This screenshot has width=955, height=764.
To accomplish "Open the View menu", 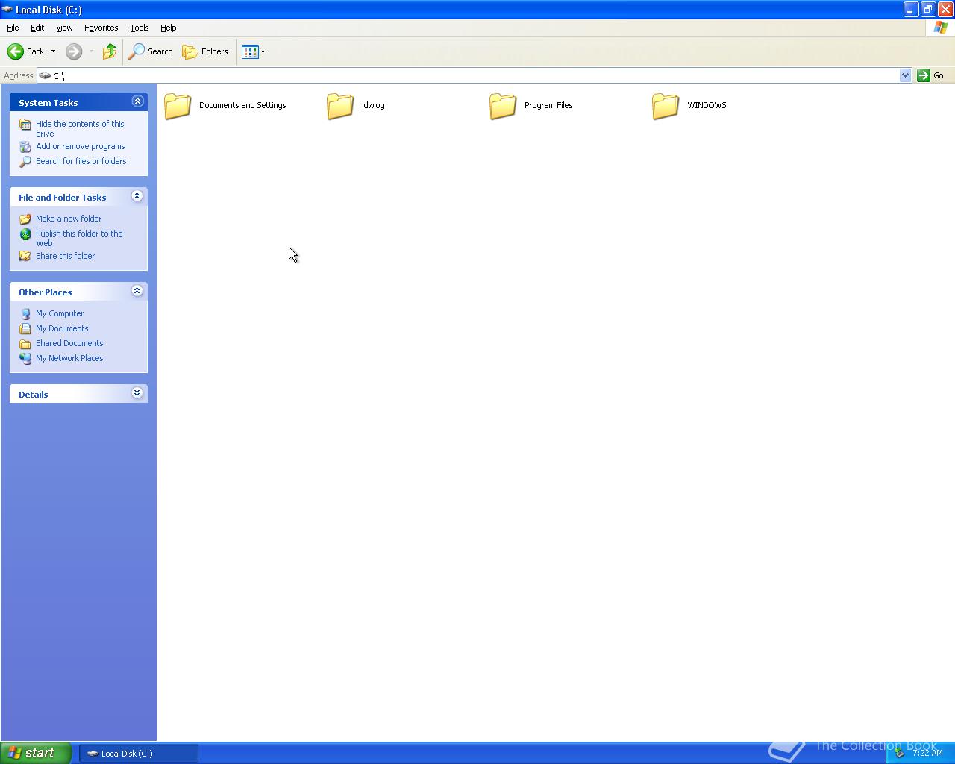I will coord(64,28).
